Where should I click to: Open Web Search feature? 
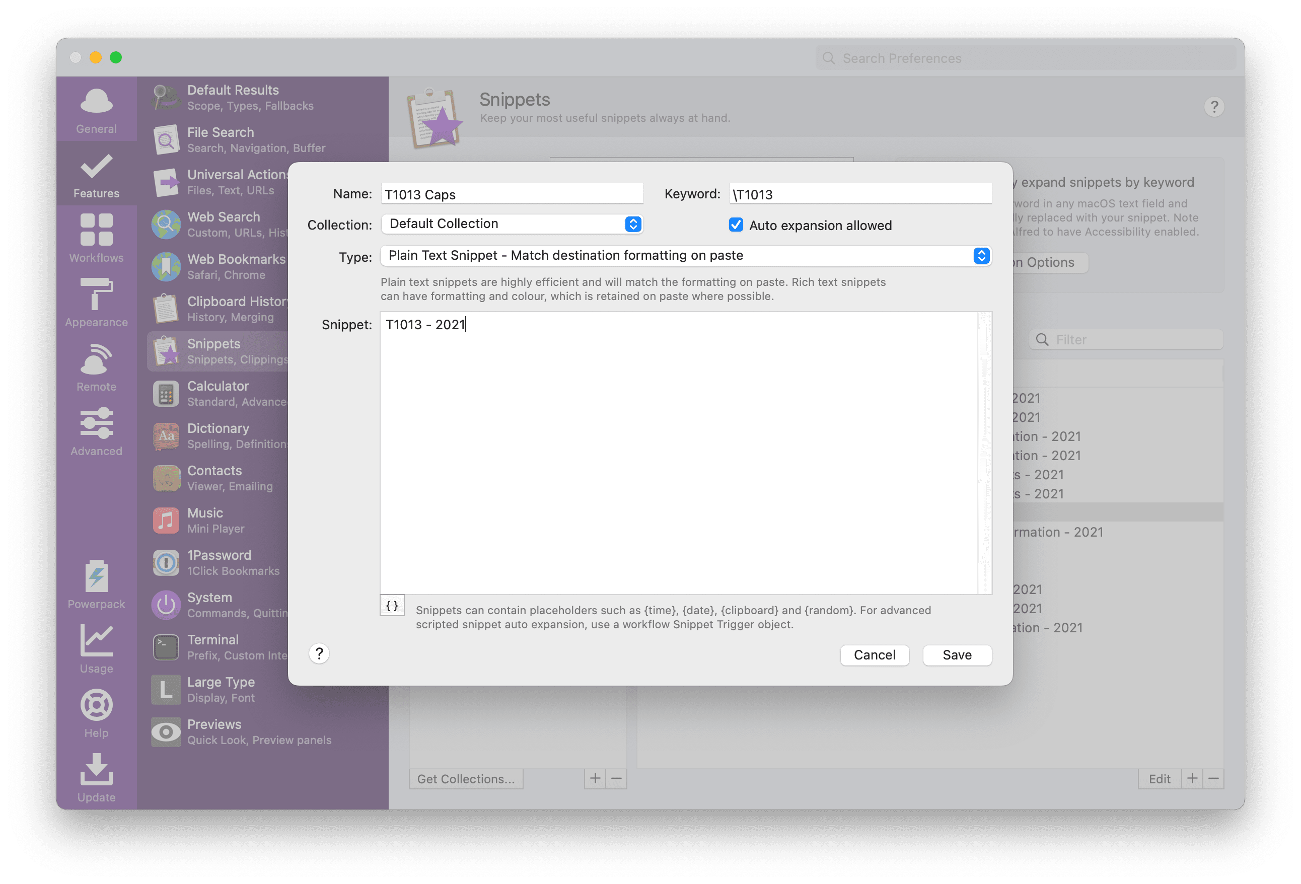[219, 225]
